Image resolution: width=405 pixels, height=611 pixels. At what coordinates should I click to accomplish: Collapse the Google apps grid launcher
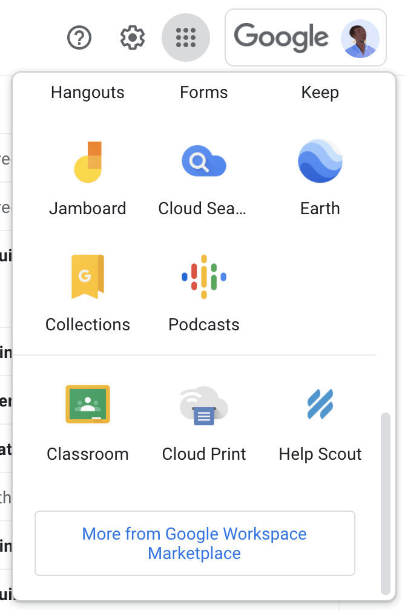coord(186,38)
